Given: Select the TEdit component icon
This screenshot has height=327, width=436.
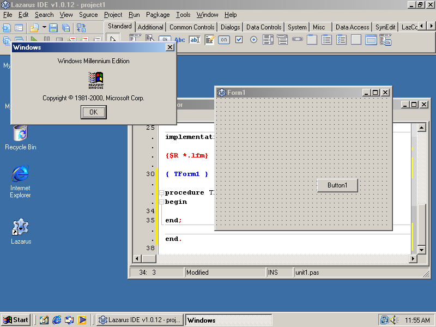Looking at the screenshot, I should point(195,40).
